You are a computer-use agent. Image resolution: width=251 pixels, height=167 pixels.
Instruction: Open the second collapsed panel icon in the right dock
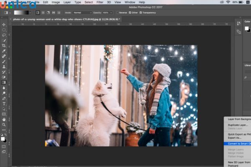[239, 32]
